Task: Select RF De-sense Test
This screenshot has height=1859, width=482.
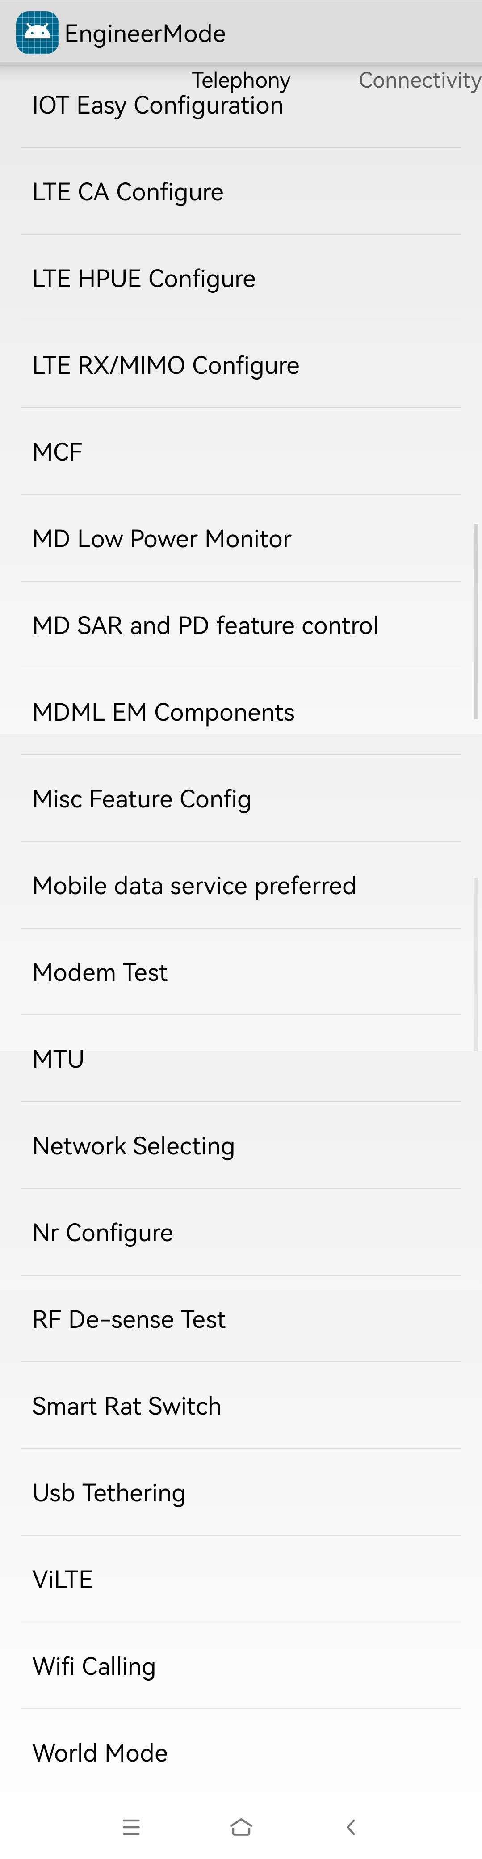Action: click(x=241, y=1319)
